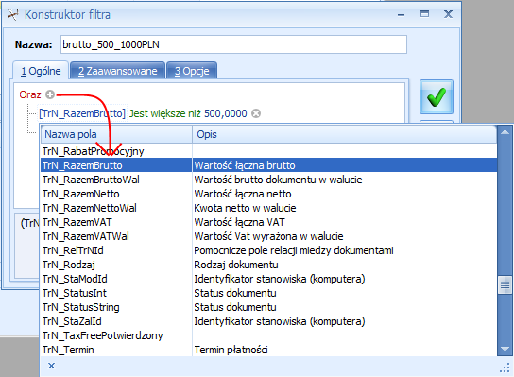The width and height of the screenshot is (514, 377).
Task: Select the TrN_Termin field
Action: tap(68, 350)
